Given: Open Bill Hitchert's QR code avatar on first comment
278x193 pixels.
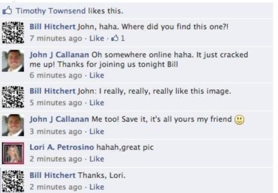Looking at the screenshot, I should click(13, 32).
